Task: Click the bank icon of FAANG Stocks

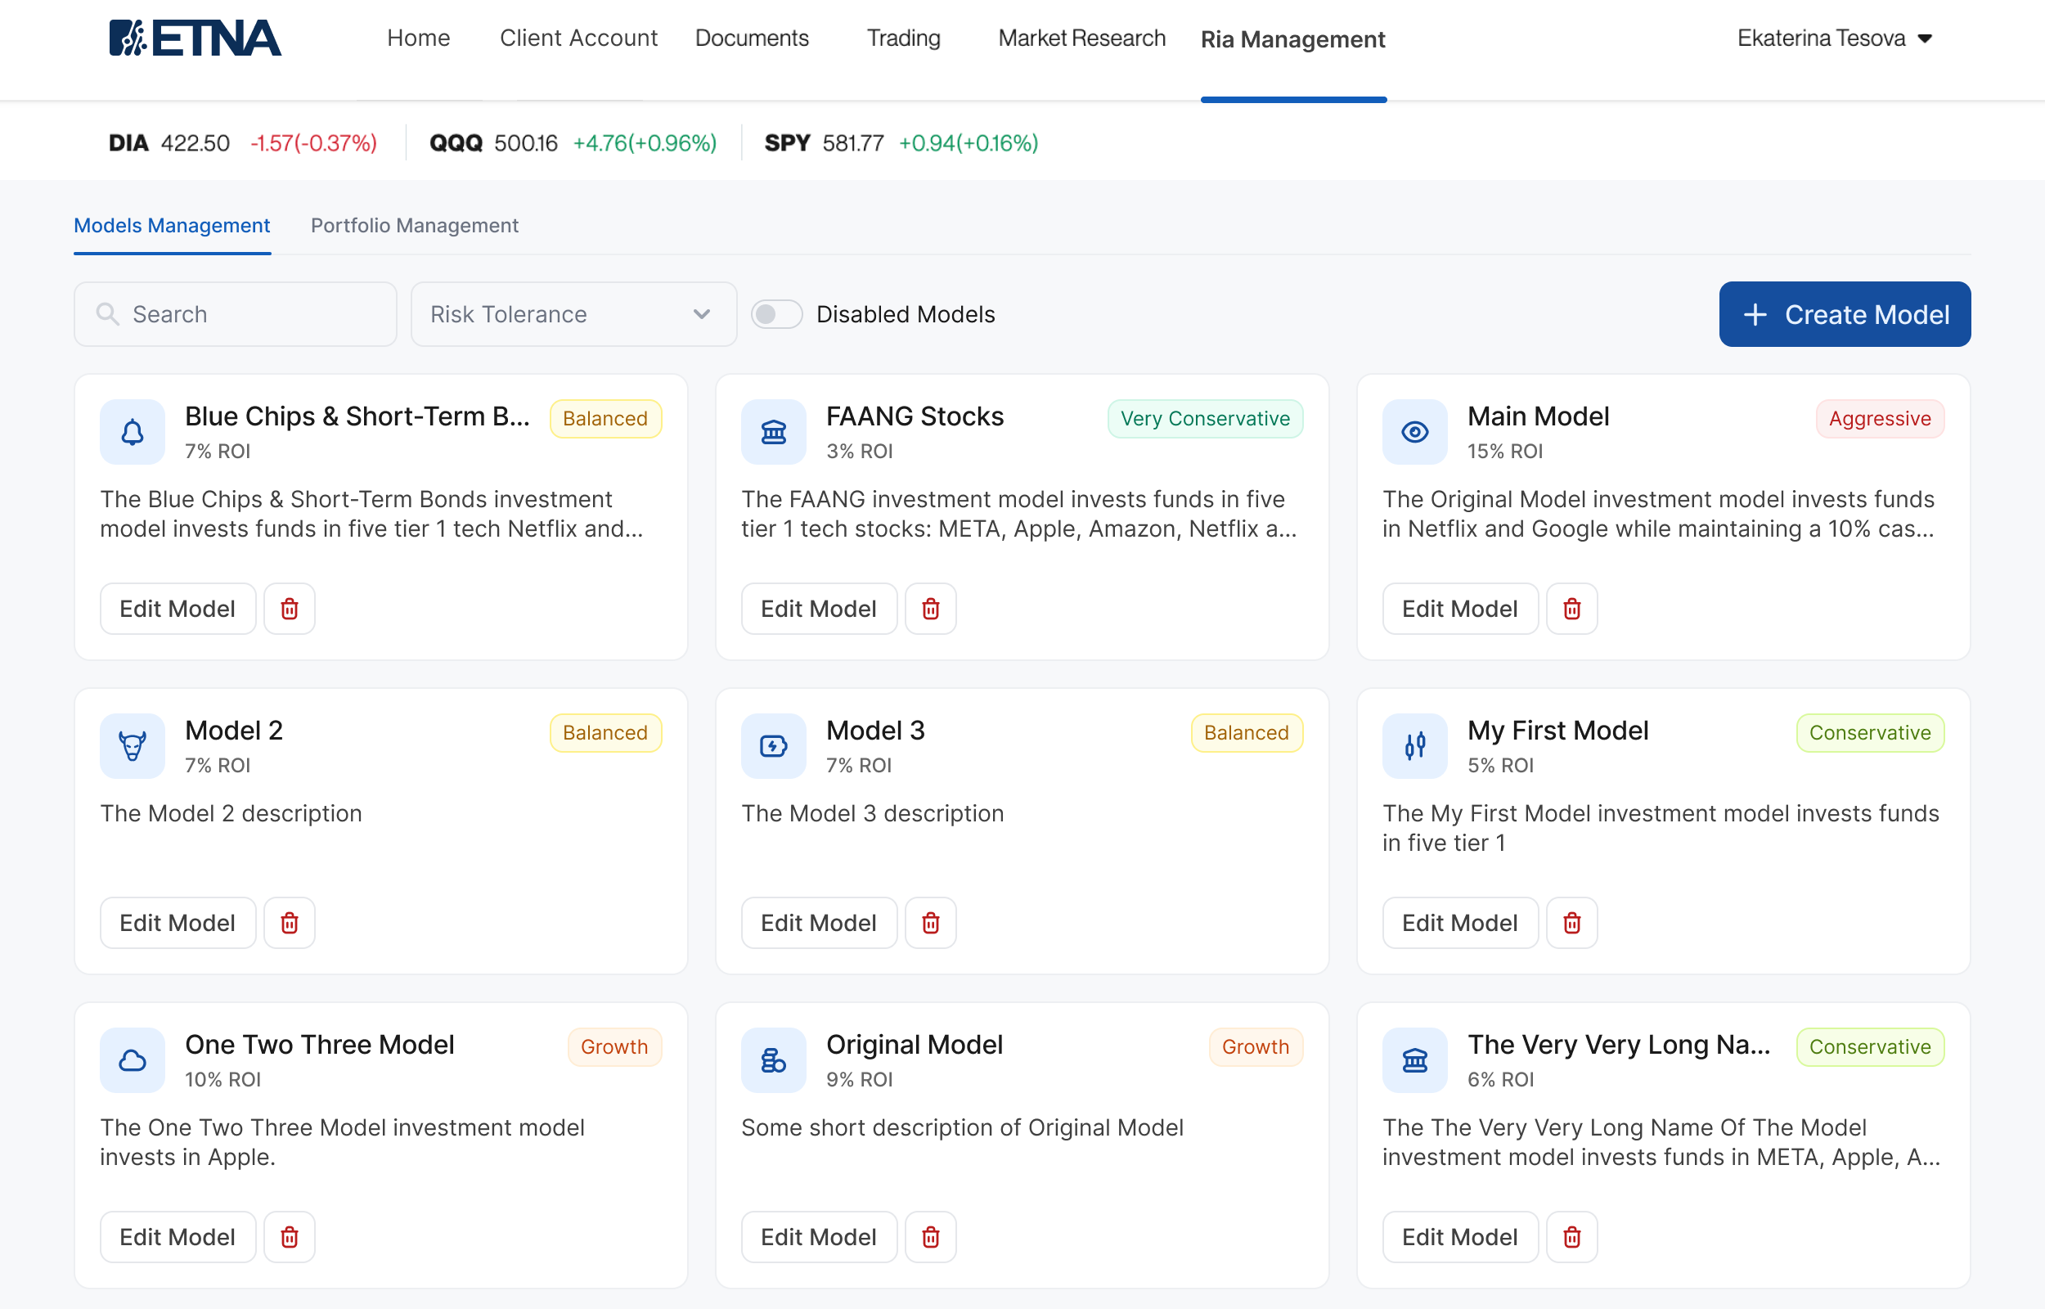Action: point(773,432)
